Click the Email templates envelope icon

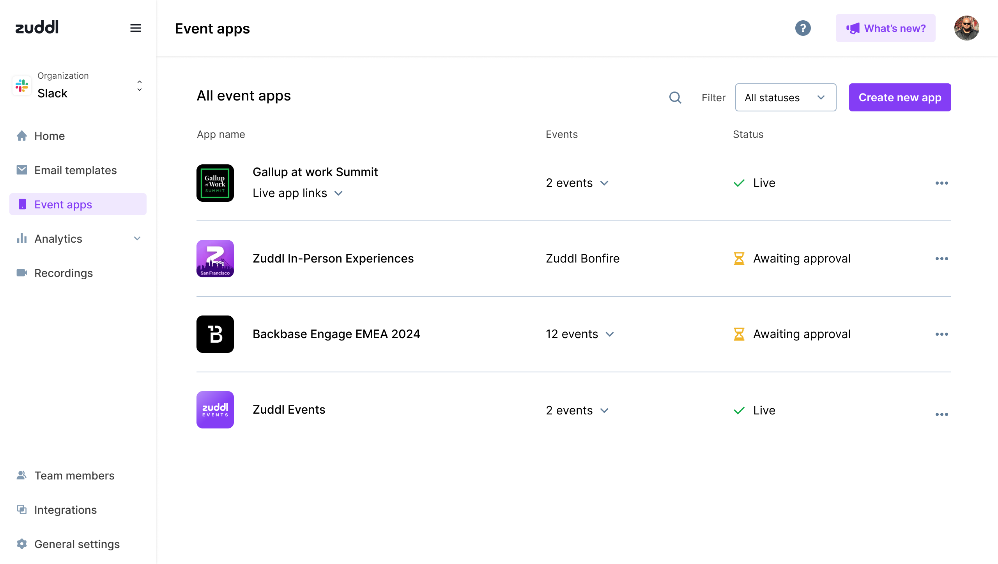pyautogui.click(x=22, y=170)
